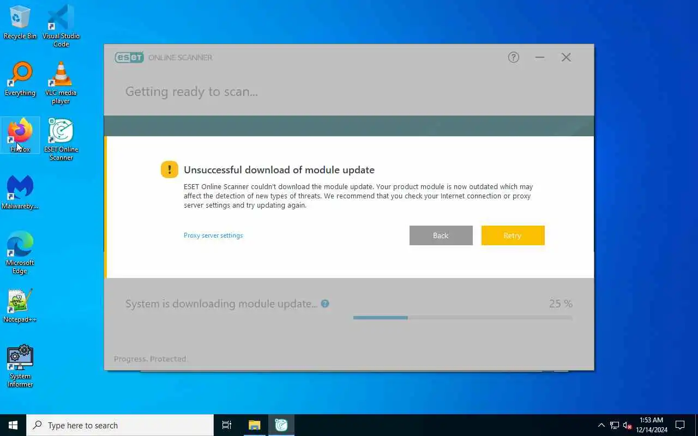Open the notification center icon
The width and height of the screenshot is (698, 436).
tap(680, 425)
